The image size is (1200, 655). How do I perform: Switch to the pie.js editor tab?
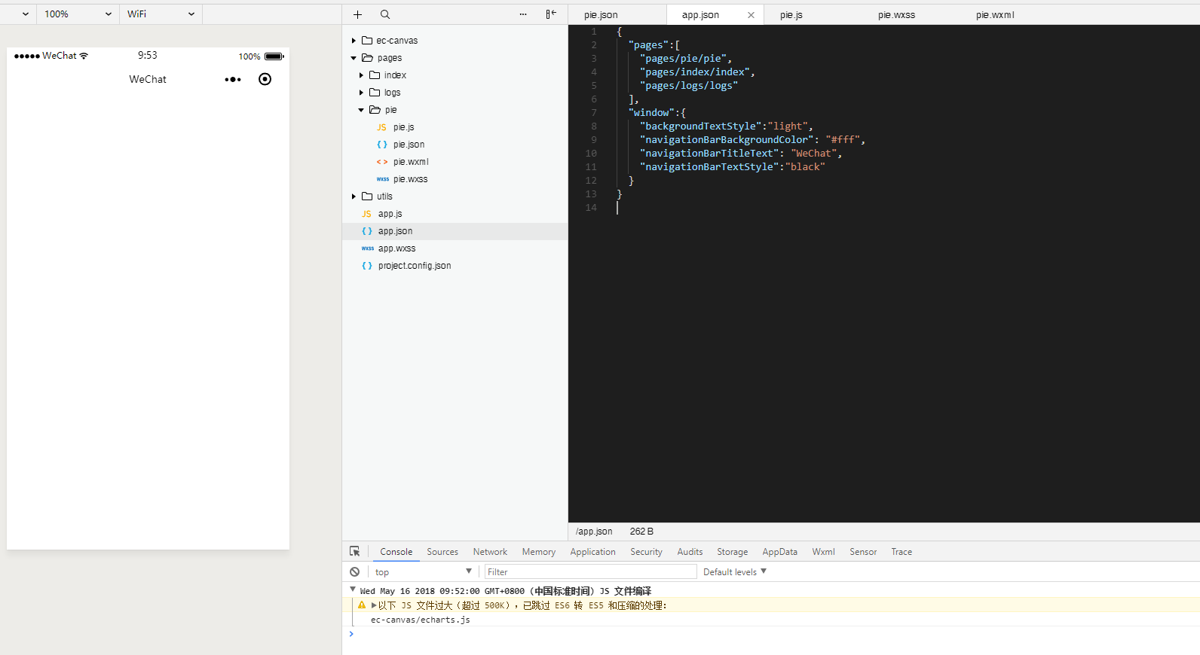tap(791, 15)
